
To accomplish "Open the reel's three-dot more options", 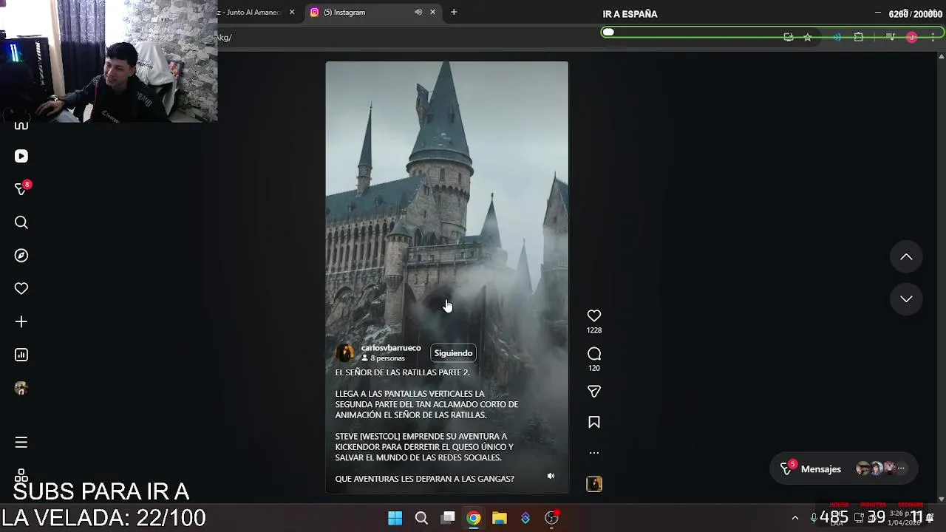I will click(x=594, y=453).
